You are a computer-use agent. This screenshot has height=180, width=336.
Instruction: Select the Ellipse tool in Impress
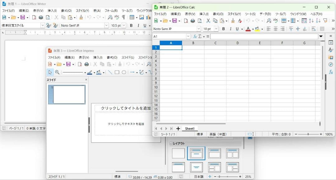pos(124,72)
